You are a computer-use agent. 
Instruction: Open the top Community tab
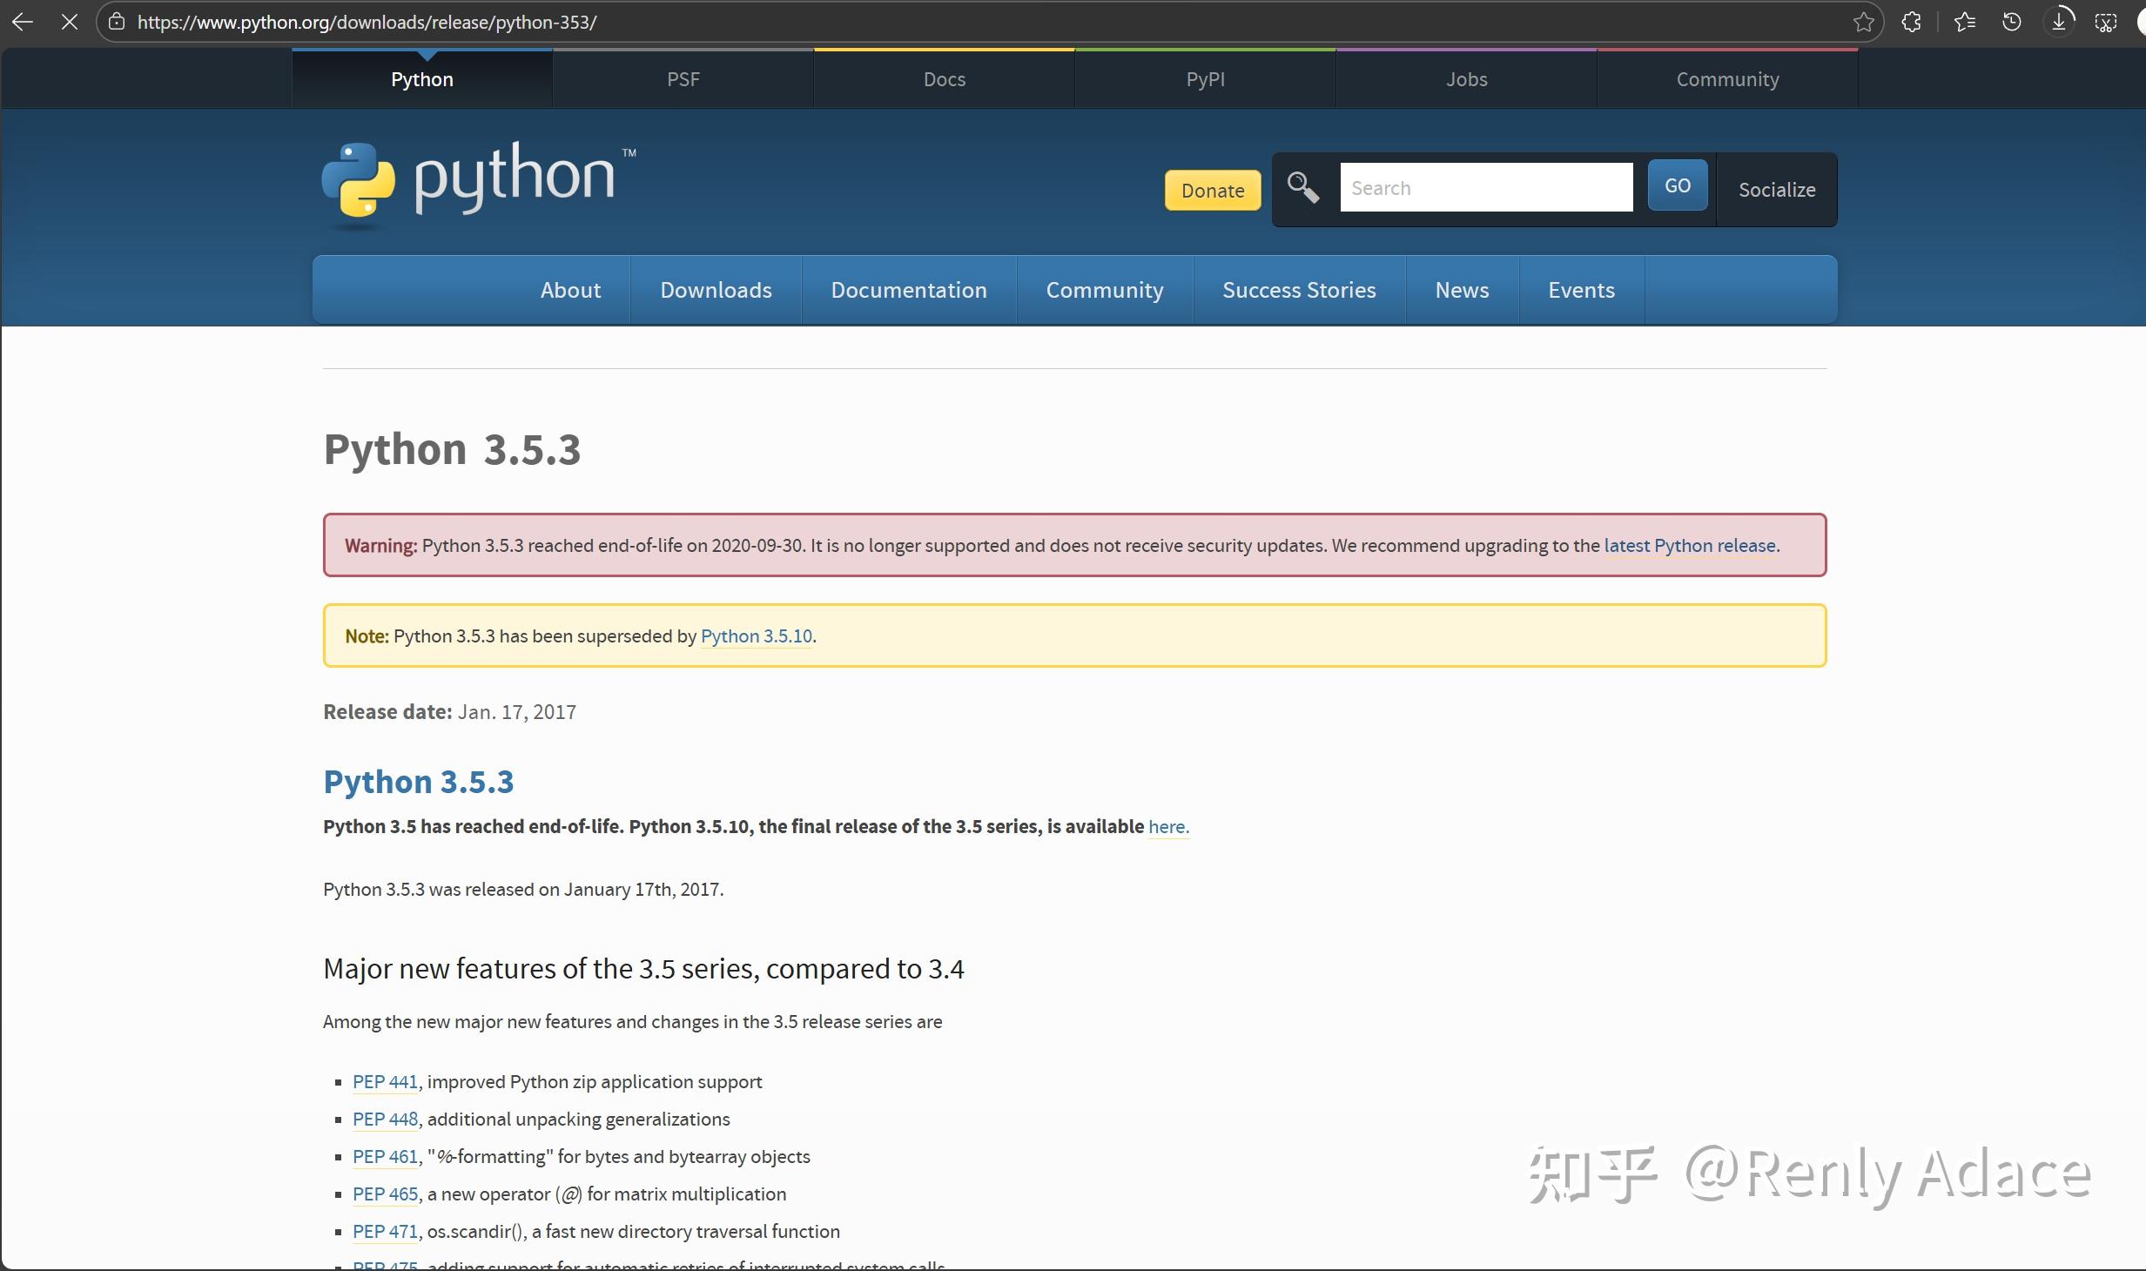tap(1728, 79)
